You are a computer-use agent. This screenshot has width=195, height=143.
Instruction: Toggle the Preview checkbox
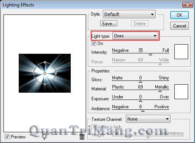(x=7, y=137)
